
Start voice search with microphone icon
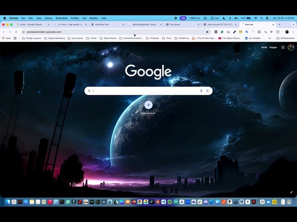201,91
